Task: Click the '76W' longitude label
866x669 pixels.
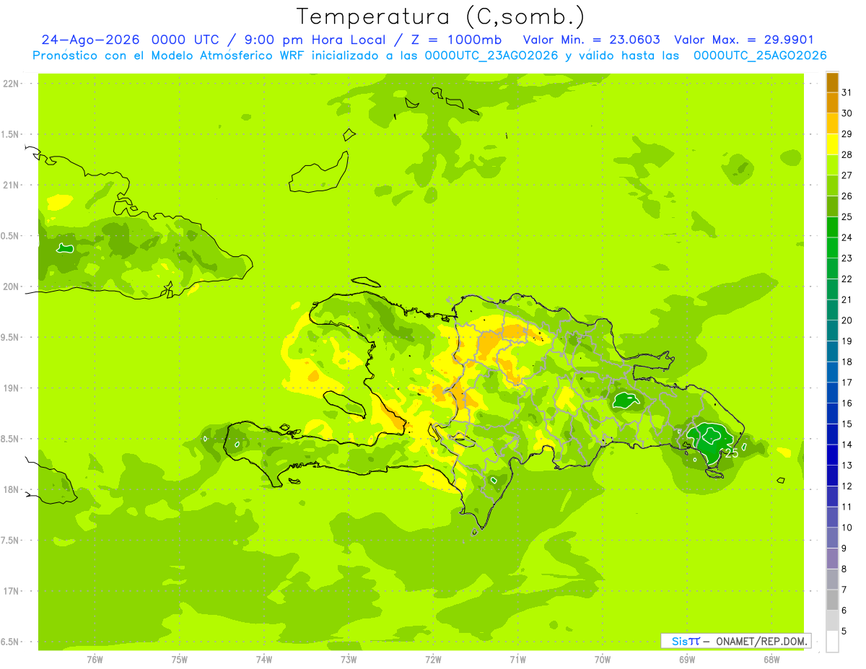Action: pos(95,659)
